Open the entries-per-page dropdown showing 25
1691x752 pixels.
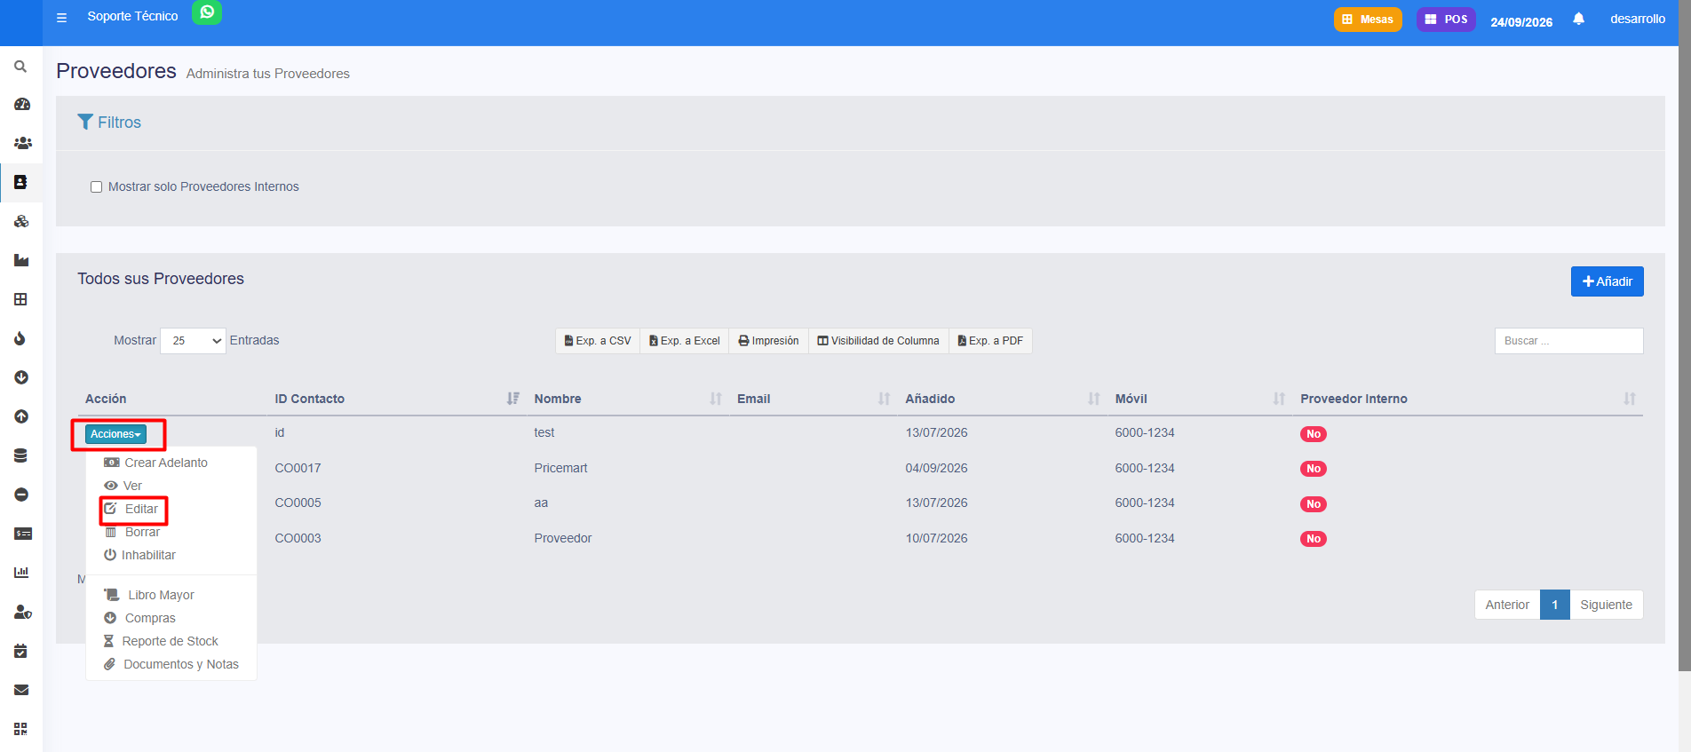coord(193,341)
